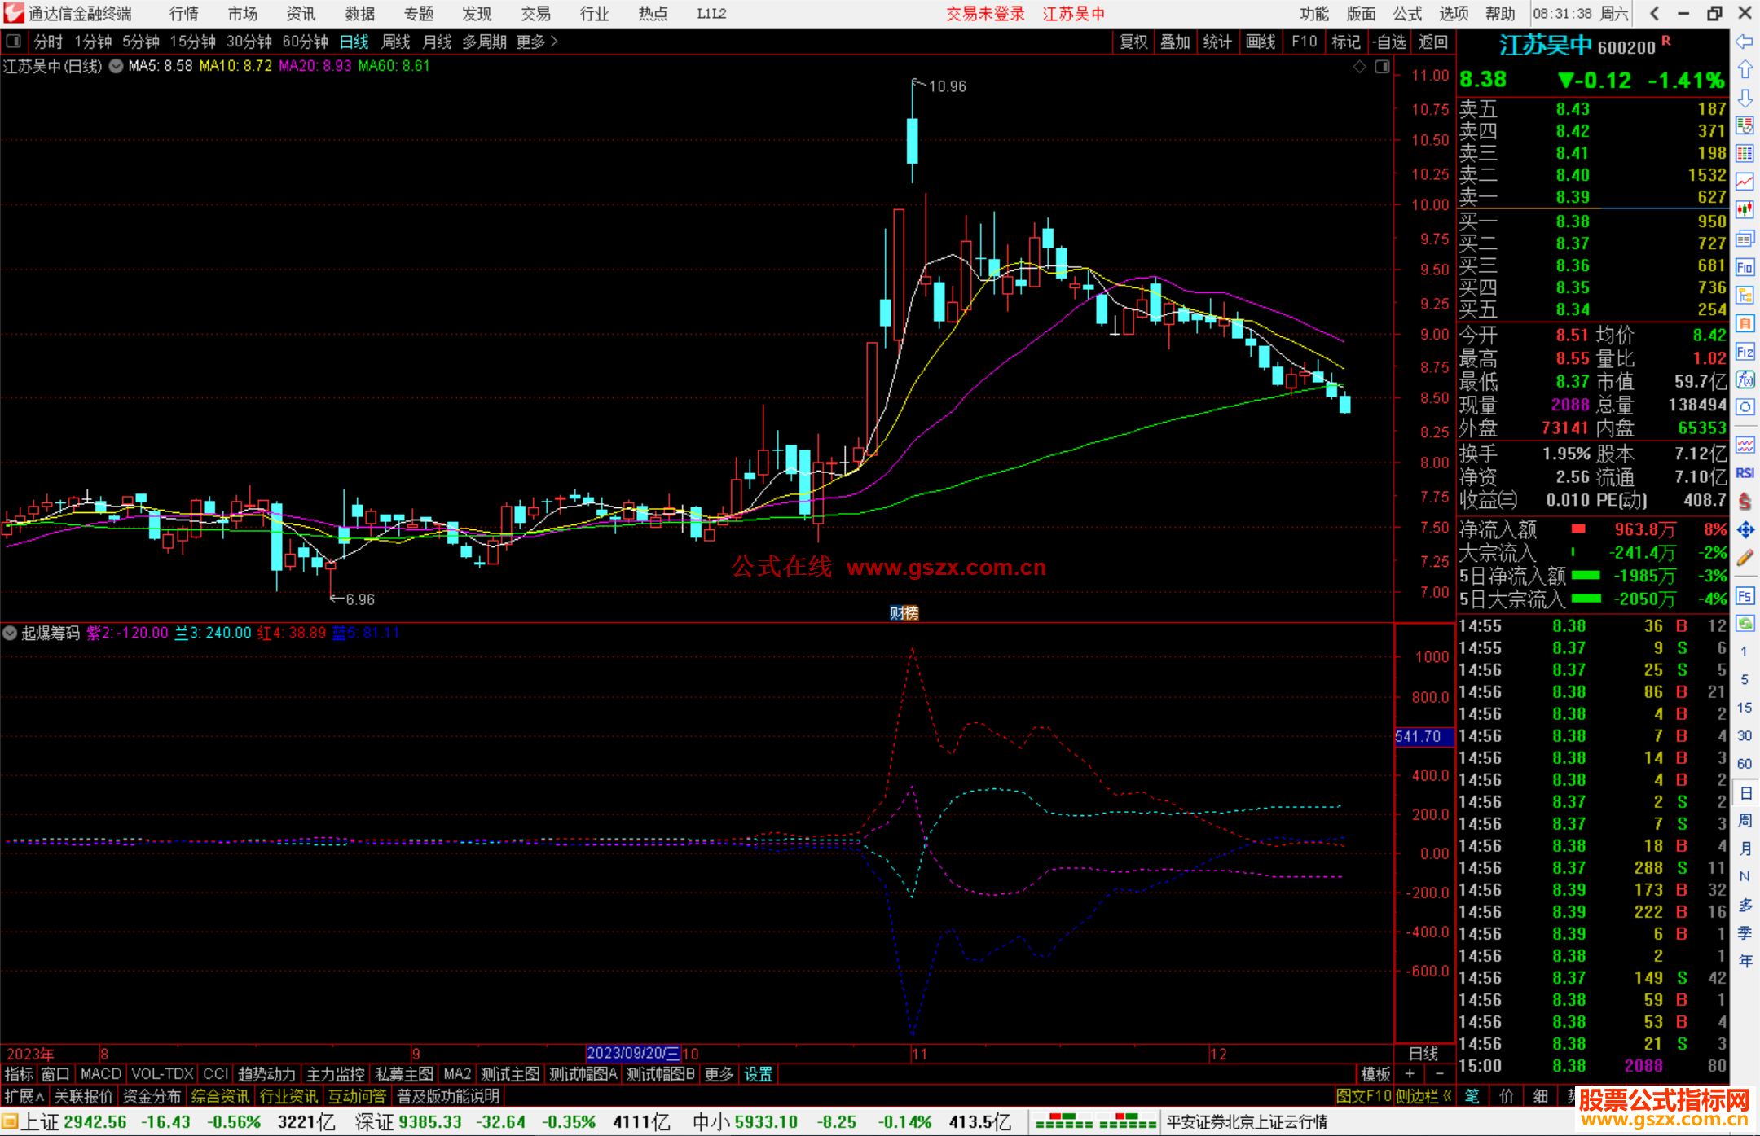The image size is (1760, 1136).
Task: Toggle the 起爆筹码 indicator circle icon
Action: [x=10, y=633]
